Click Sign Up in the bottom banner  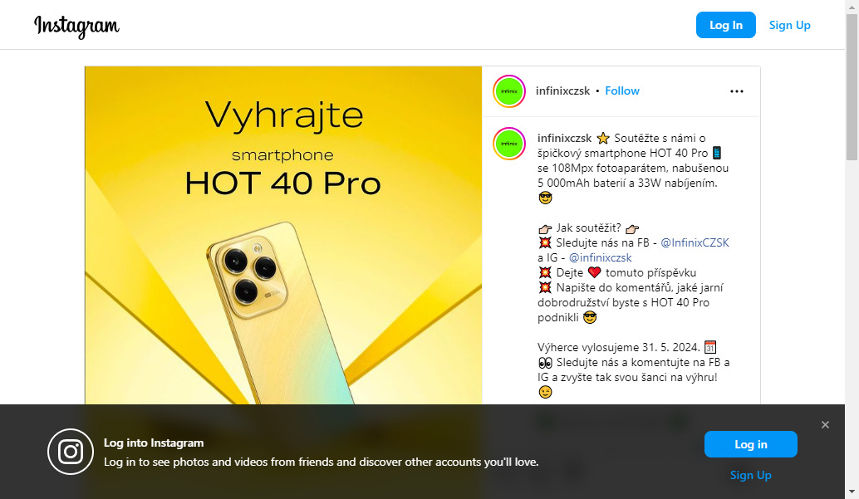(x=750, y=476)
